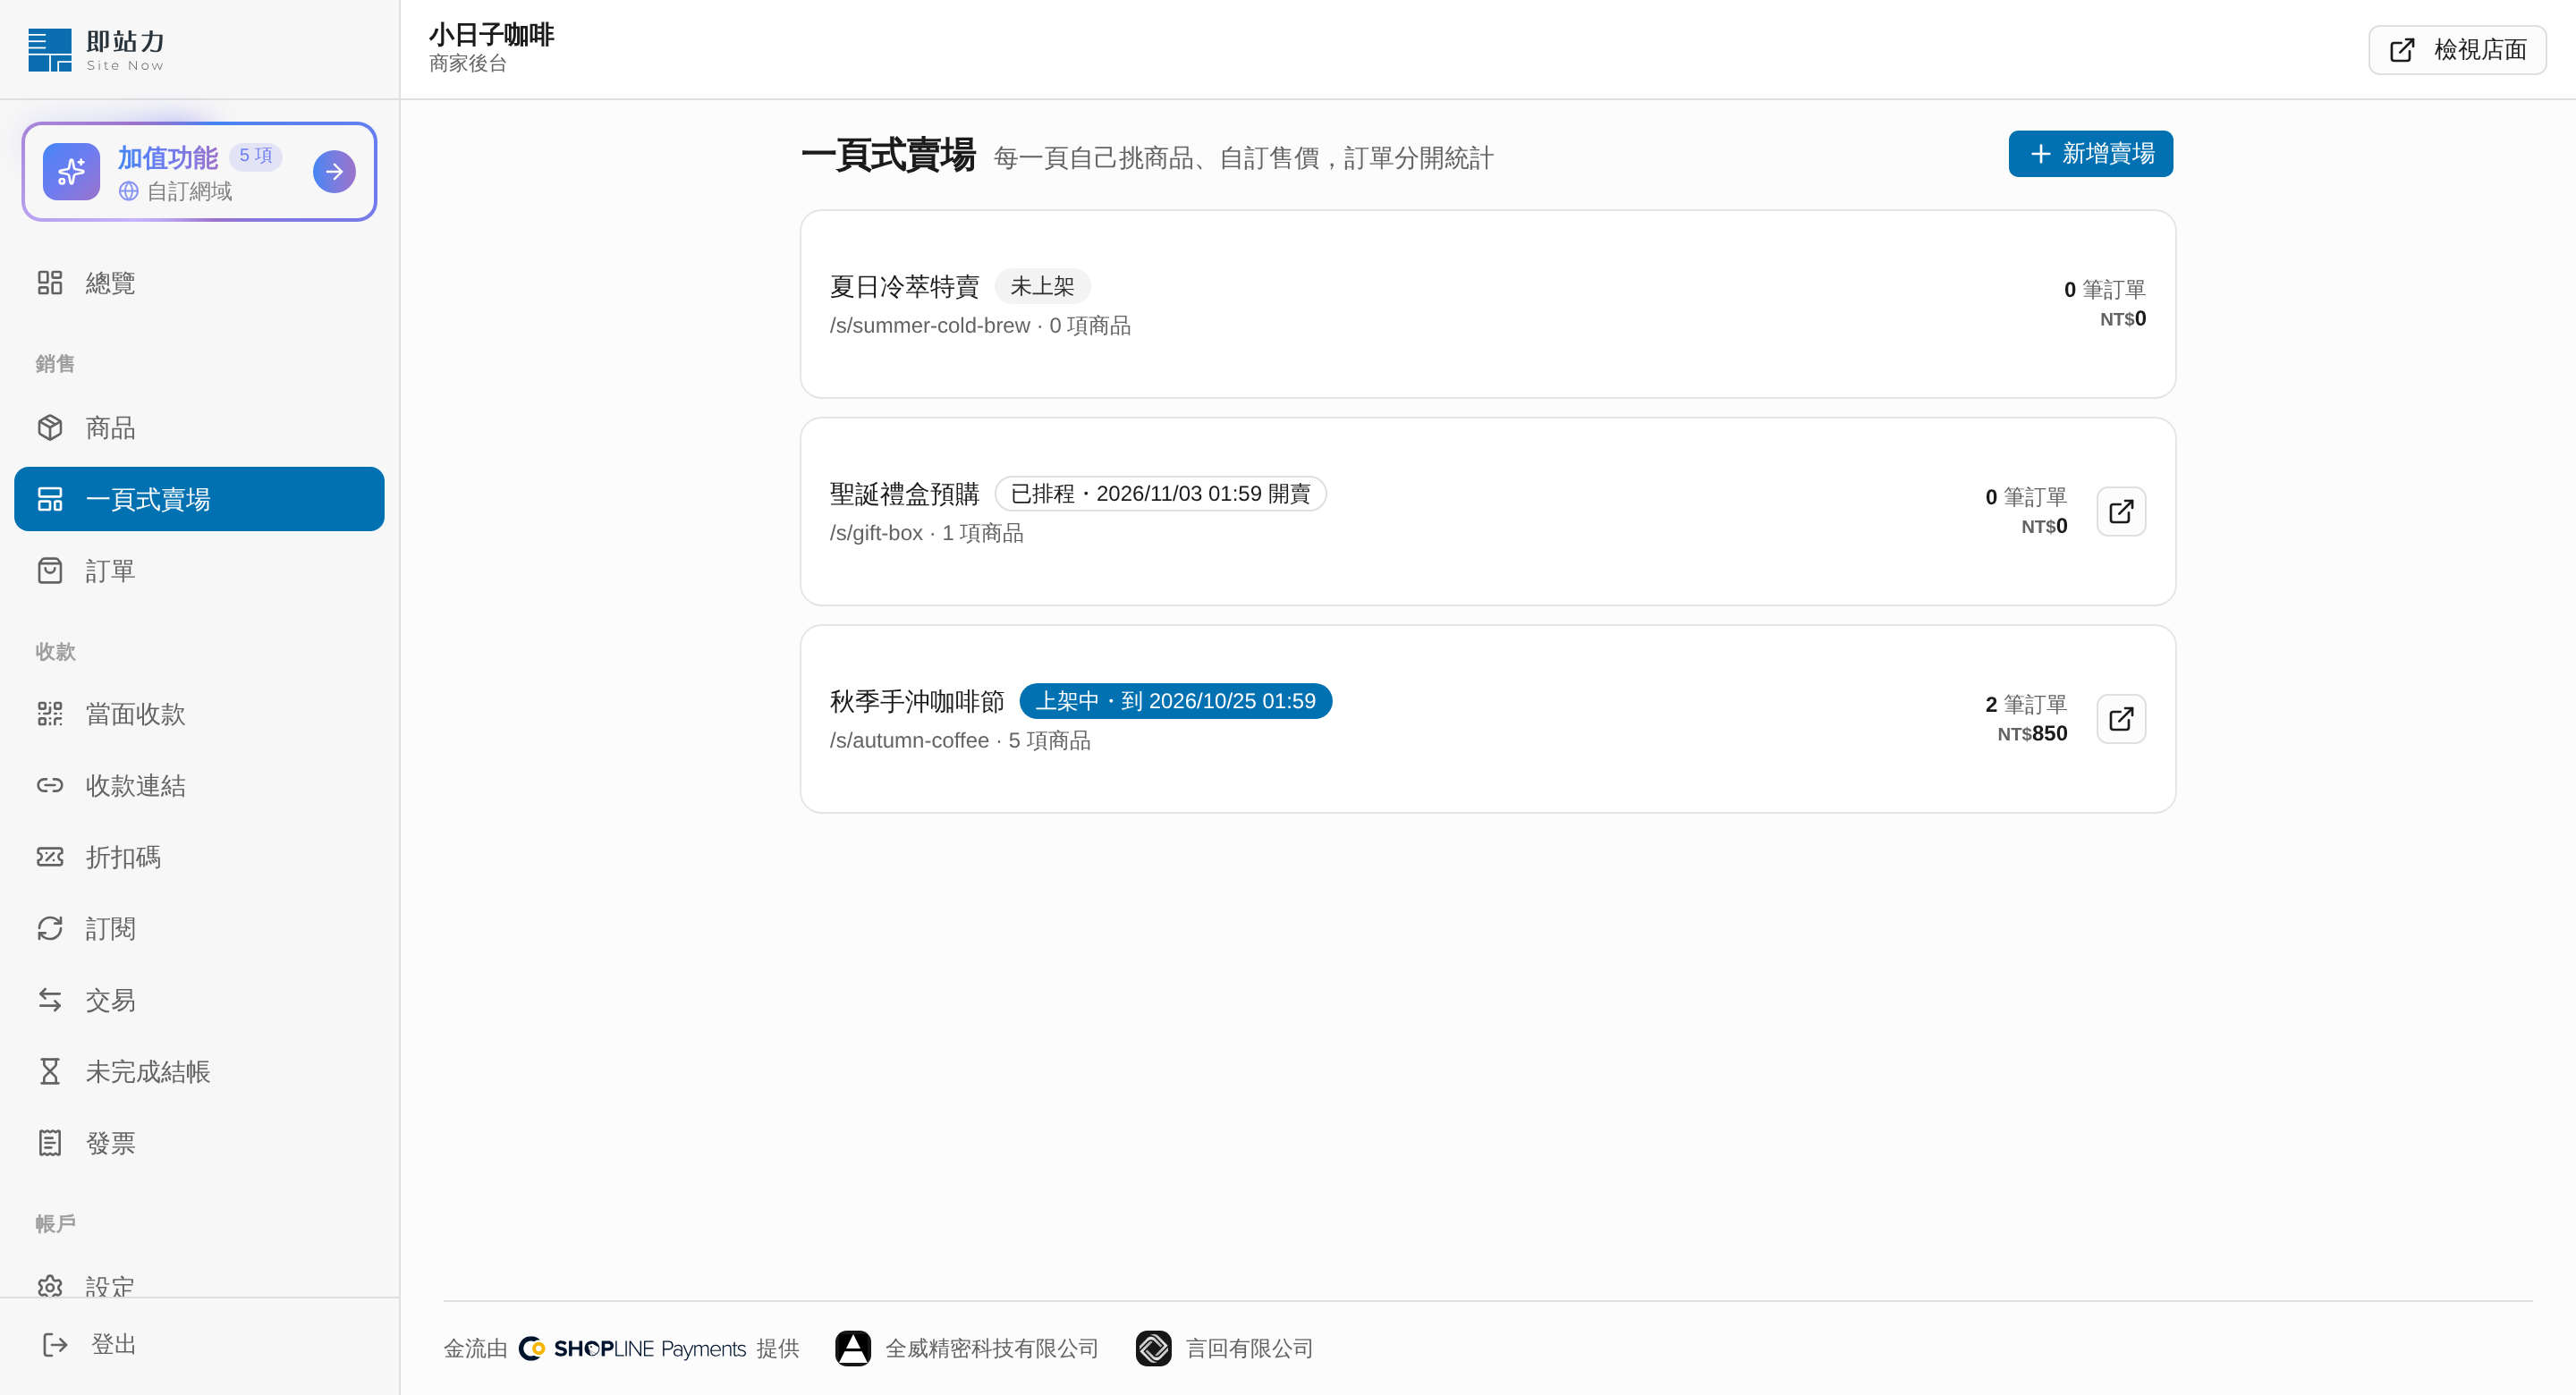Click the /s/autumn-coffee path text

[x=909, y=740]
